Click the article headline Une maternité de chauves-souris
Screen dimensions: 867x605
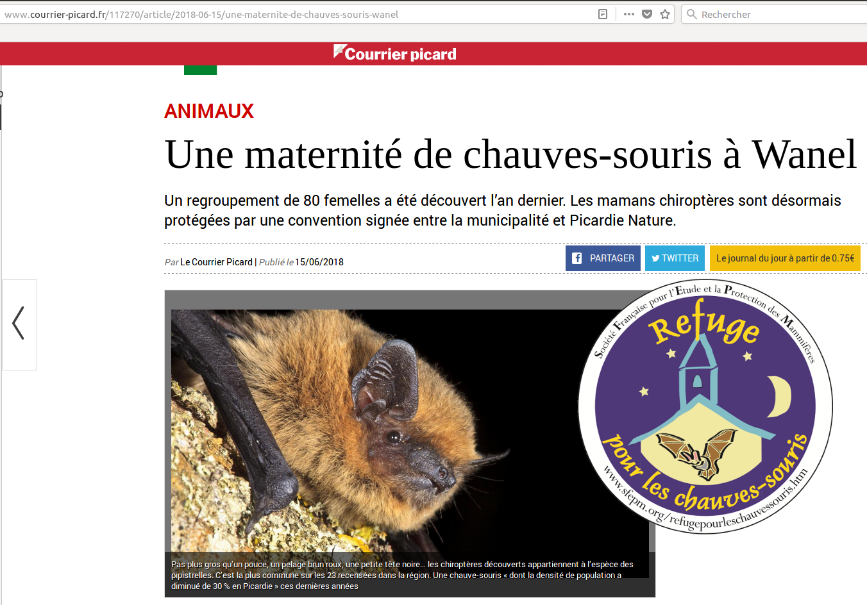(x=510, y=154)
